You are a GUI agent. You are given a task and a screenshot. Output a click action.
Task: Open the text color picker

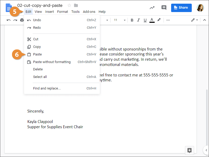(x=152, y=20)
